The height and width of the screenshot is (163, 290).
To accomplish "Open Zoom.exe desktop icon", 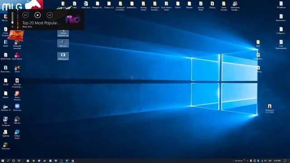I will (17, 107).
